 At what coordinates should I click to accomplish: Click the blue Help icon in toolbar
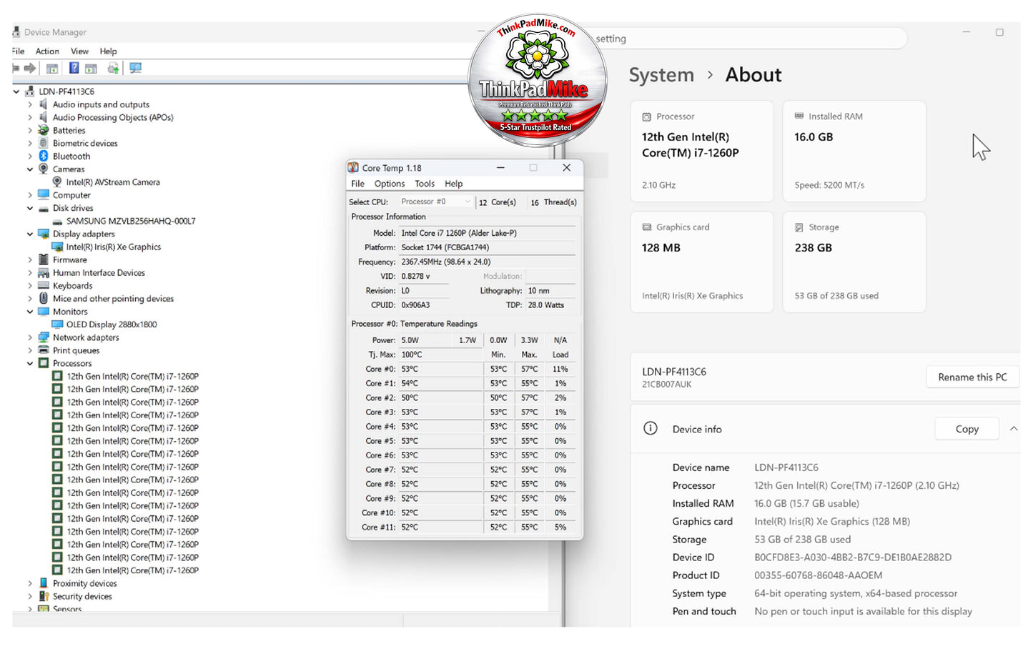click(x=74, y=69)
